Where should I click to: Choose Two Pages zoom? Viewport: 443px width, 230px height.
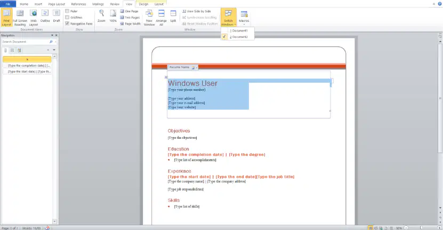pos(130,17)
